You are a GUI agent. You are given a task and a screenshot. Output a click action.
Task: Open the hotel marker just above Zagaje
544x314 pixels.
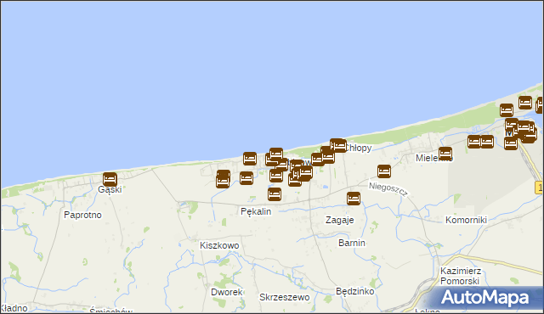(354, 199)
